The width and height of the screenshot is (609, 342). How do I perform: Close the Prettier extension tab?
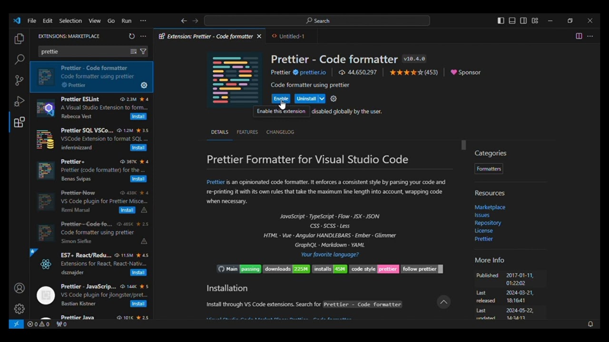259,36
